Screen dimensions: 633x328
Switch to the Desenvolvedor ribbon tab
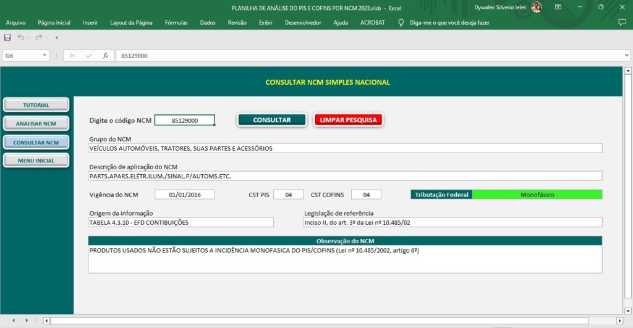(x=302, y=23)
